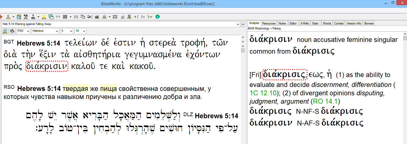
Task: Toggle the footprints button
Action: [12, 31]
